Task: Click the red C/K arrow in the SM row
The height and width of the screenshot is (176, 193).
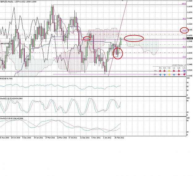Action: (x=179, y=74)
